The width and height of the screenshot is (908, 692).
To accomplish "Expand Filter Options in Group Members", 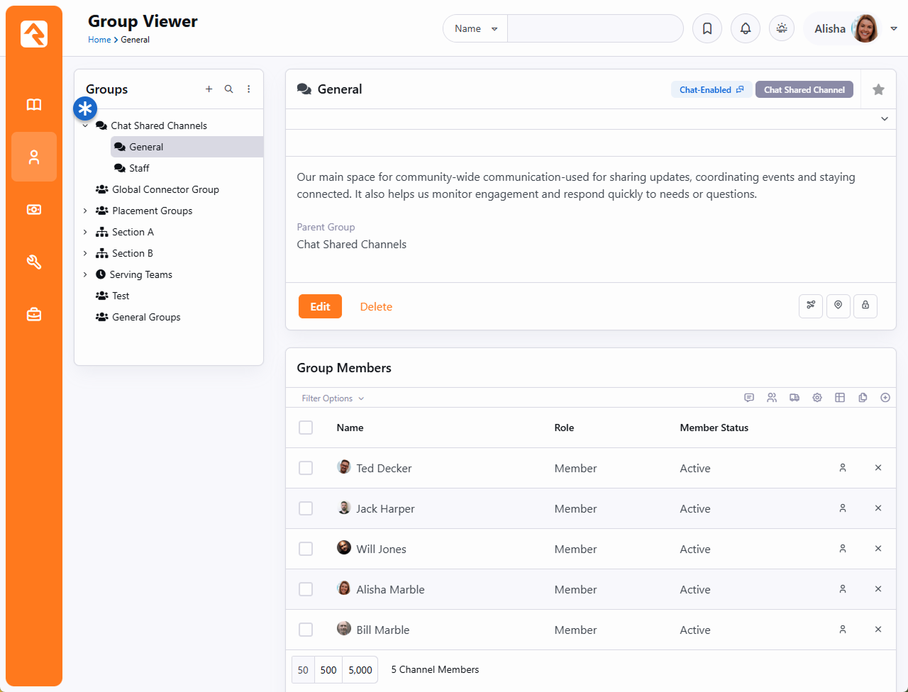I will (x=333, y=398).
